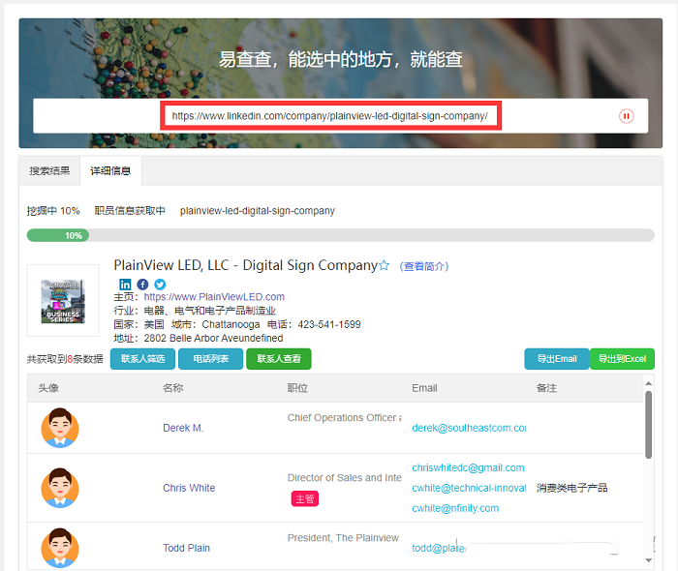The image size is (678, 571).
Task: Click the city Chattanooga text
Action: (x=231, y=324)
